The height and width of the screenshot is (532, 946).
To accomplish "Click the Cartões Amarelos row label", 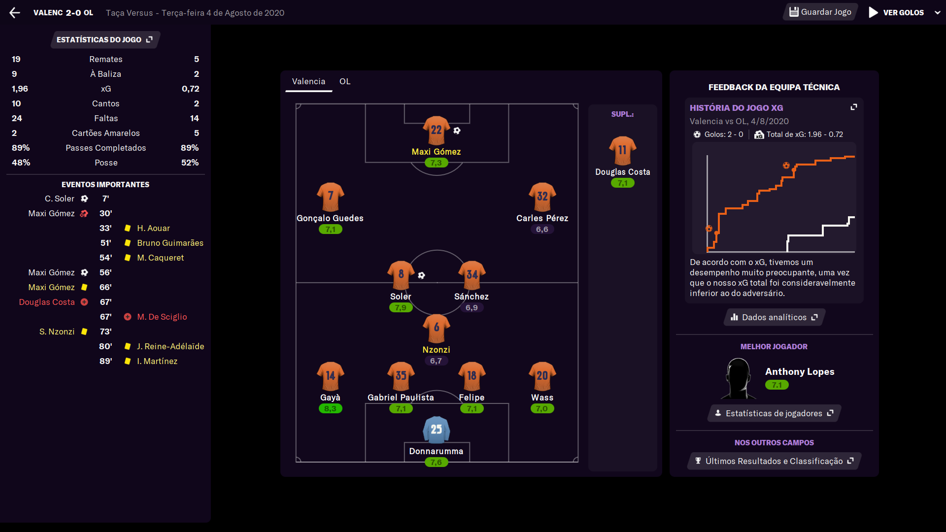I will (106, 133).
